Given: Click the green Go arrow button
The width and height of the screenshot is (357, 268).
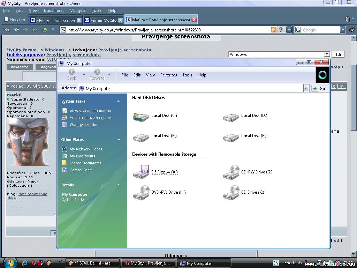Looking at the screenshot, I should [x=315, y=89].
